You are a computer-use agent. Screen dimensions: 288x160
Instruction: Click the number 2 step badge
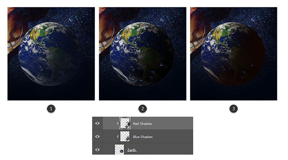click(x=143, y=109)
